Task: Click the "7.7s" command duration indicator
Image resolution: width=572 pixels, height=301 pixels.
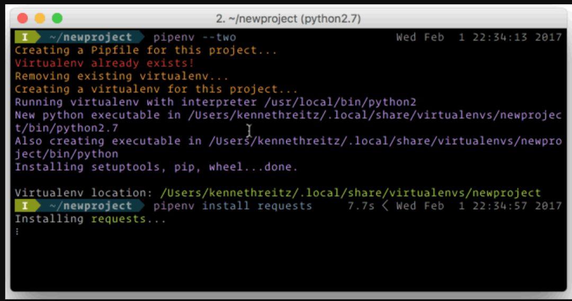Action: pyautogui.click(x=361, y=206)
